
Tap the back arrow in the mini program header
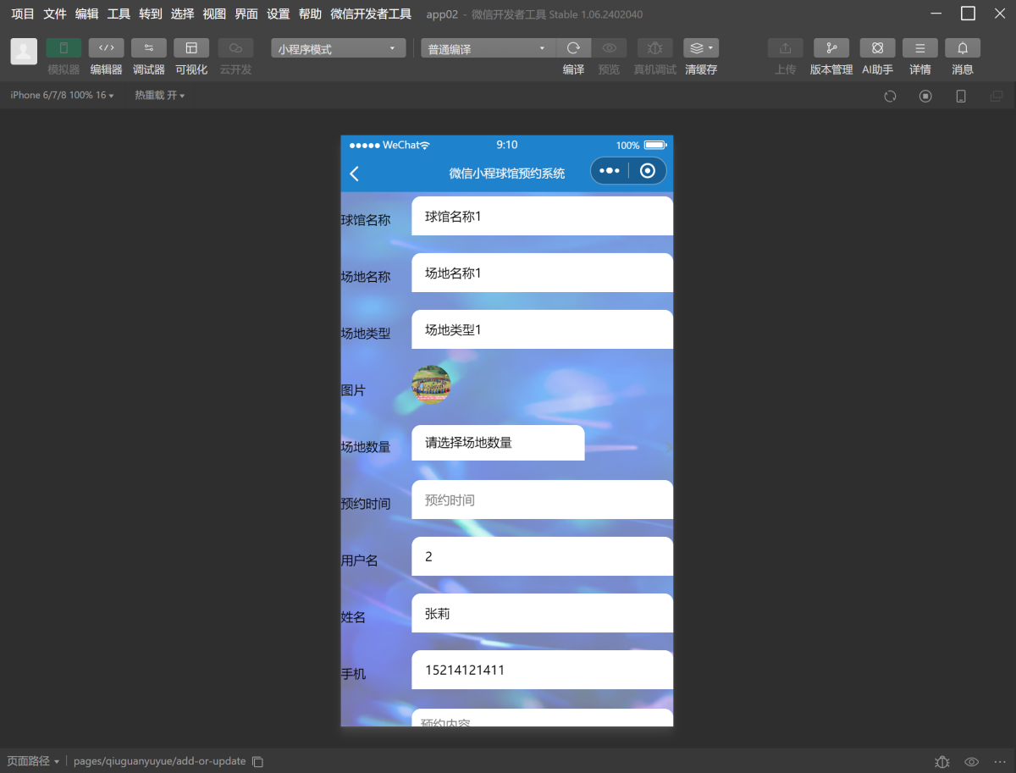pyautogui.click(x=355, y=174)
